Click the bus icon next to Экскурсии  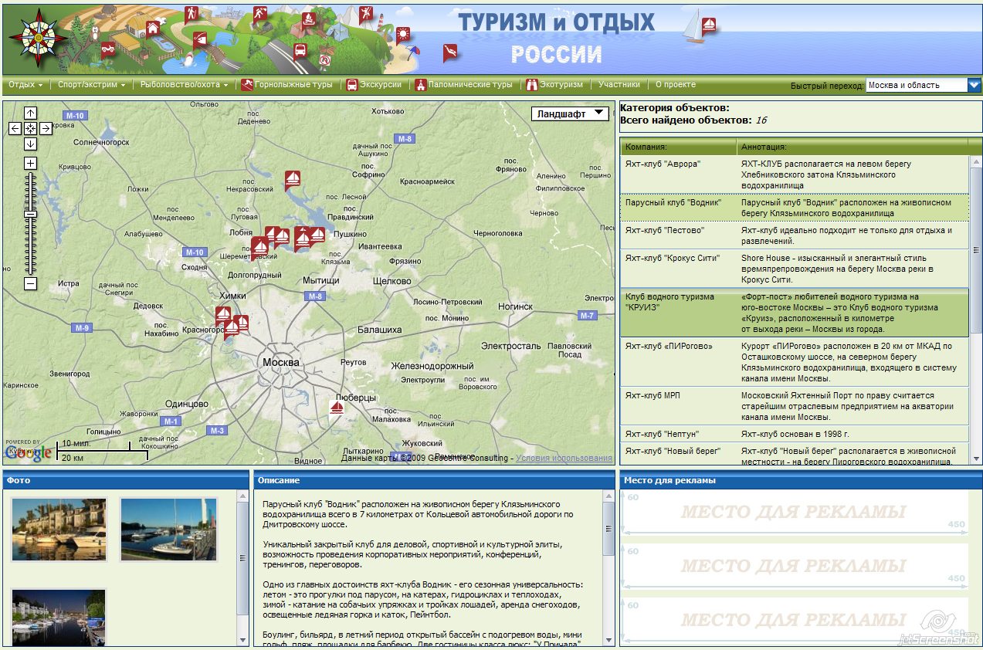point(352,84)
